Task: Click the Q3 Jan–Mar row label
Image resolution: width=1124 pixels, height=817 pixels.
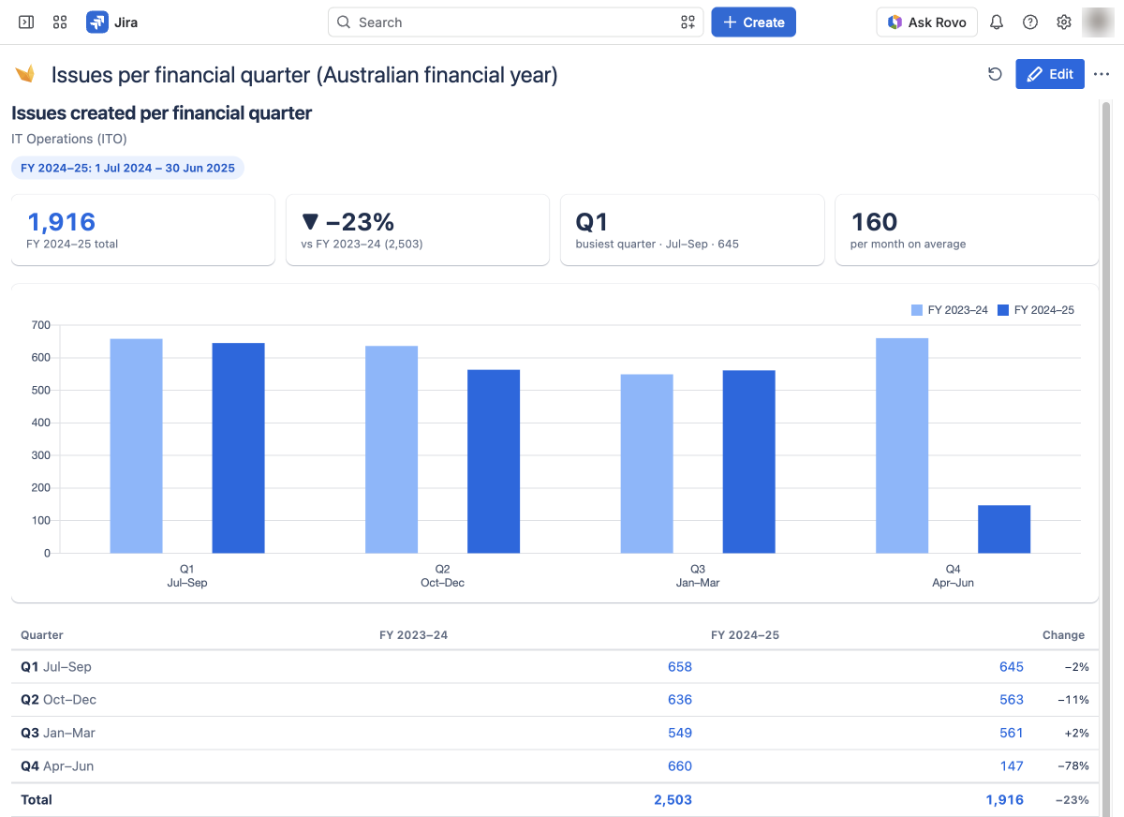Action: tap(58, 733)
